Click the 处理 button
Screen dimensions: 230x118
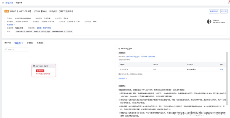point(224,11)
